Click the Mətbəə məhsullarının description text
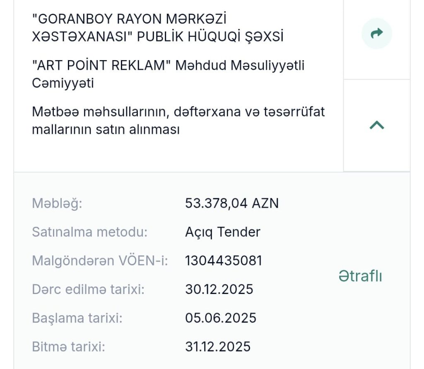 (x=178, y=121)
